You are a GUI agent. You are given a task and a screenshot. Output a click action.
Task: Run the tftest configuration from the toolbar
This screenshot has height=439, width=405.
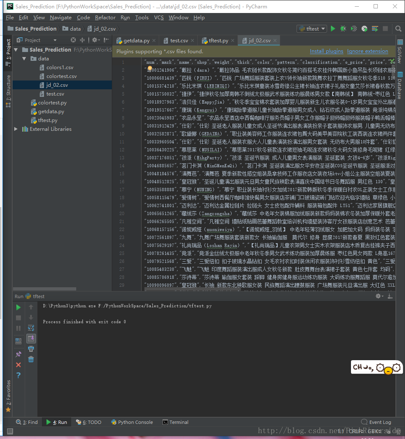coord(333,29)
